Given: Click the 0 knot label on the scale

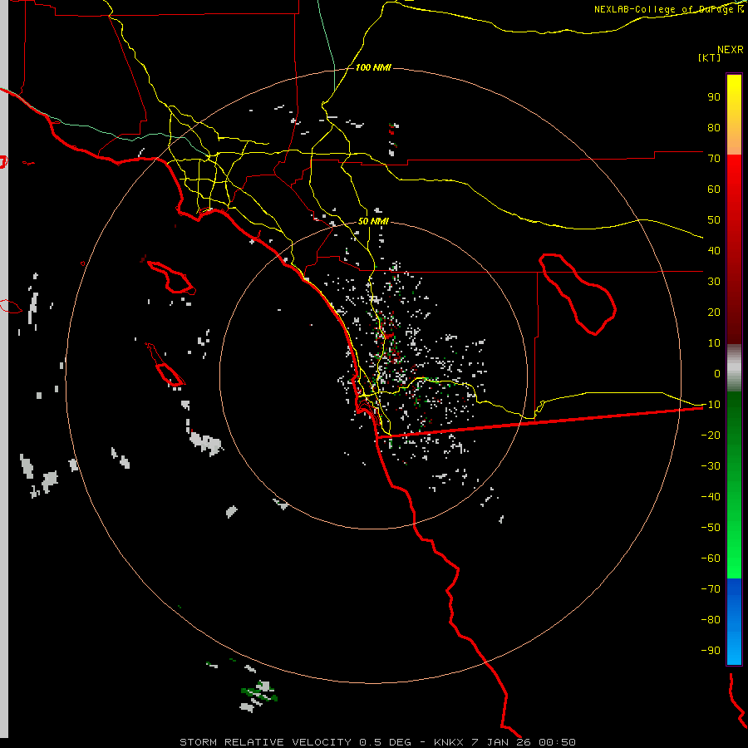Looking at the screenshot, I should tap(717, 373).
